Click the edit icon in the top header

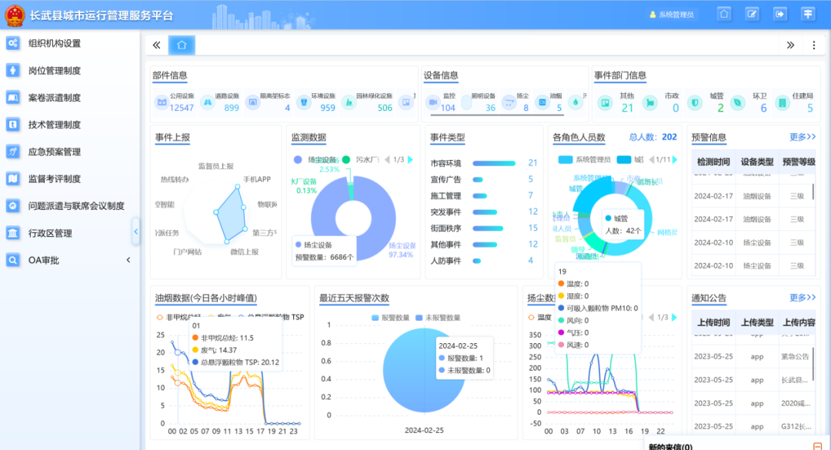(x=753, y=14)
